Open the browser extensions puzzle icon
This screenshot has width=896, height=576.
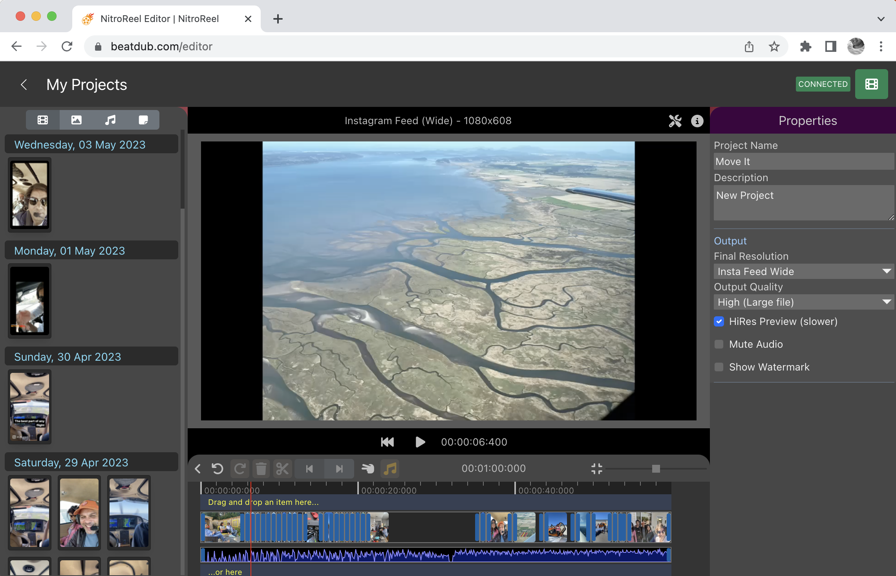pos(805,46)
